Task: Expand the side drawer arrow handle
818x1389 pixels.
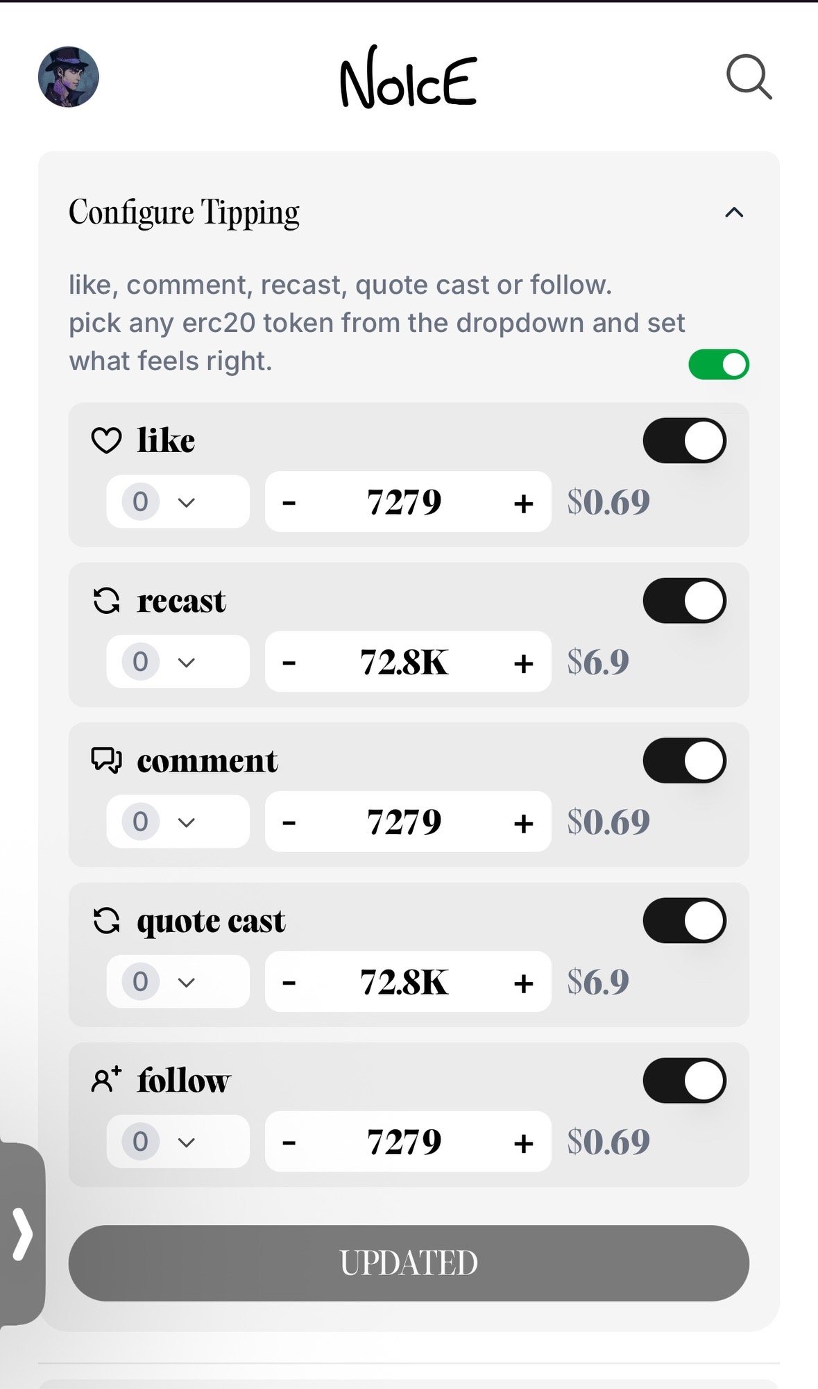Action: click(22, 1233)
